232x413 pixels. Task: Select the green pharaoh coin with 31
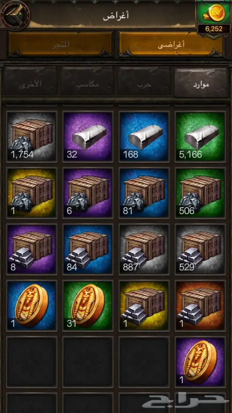tap(88, 306)
